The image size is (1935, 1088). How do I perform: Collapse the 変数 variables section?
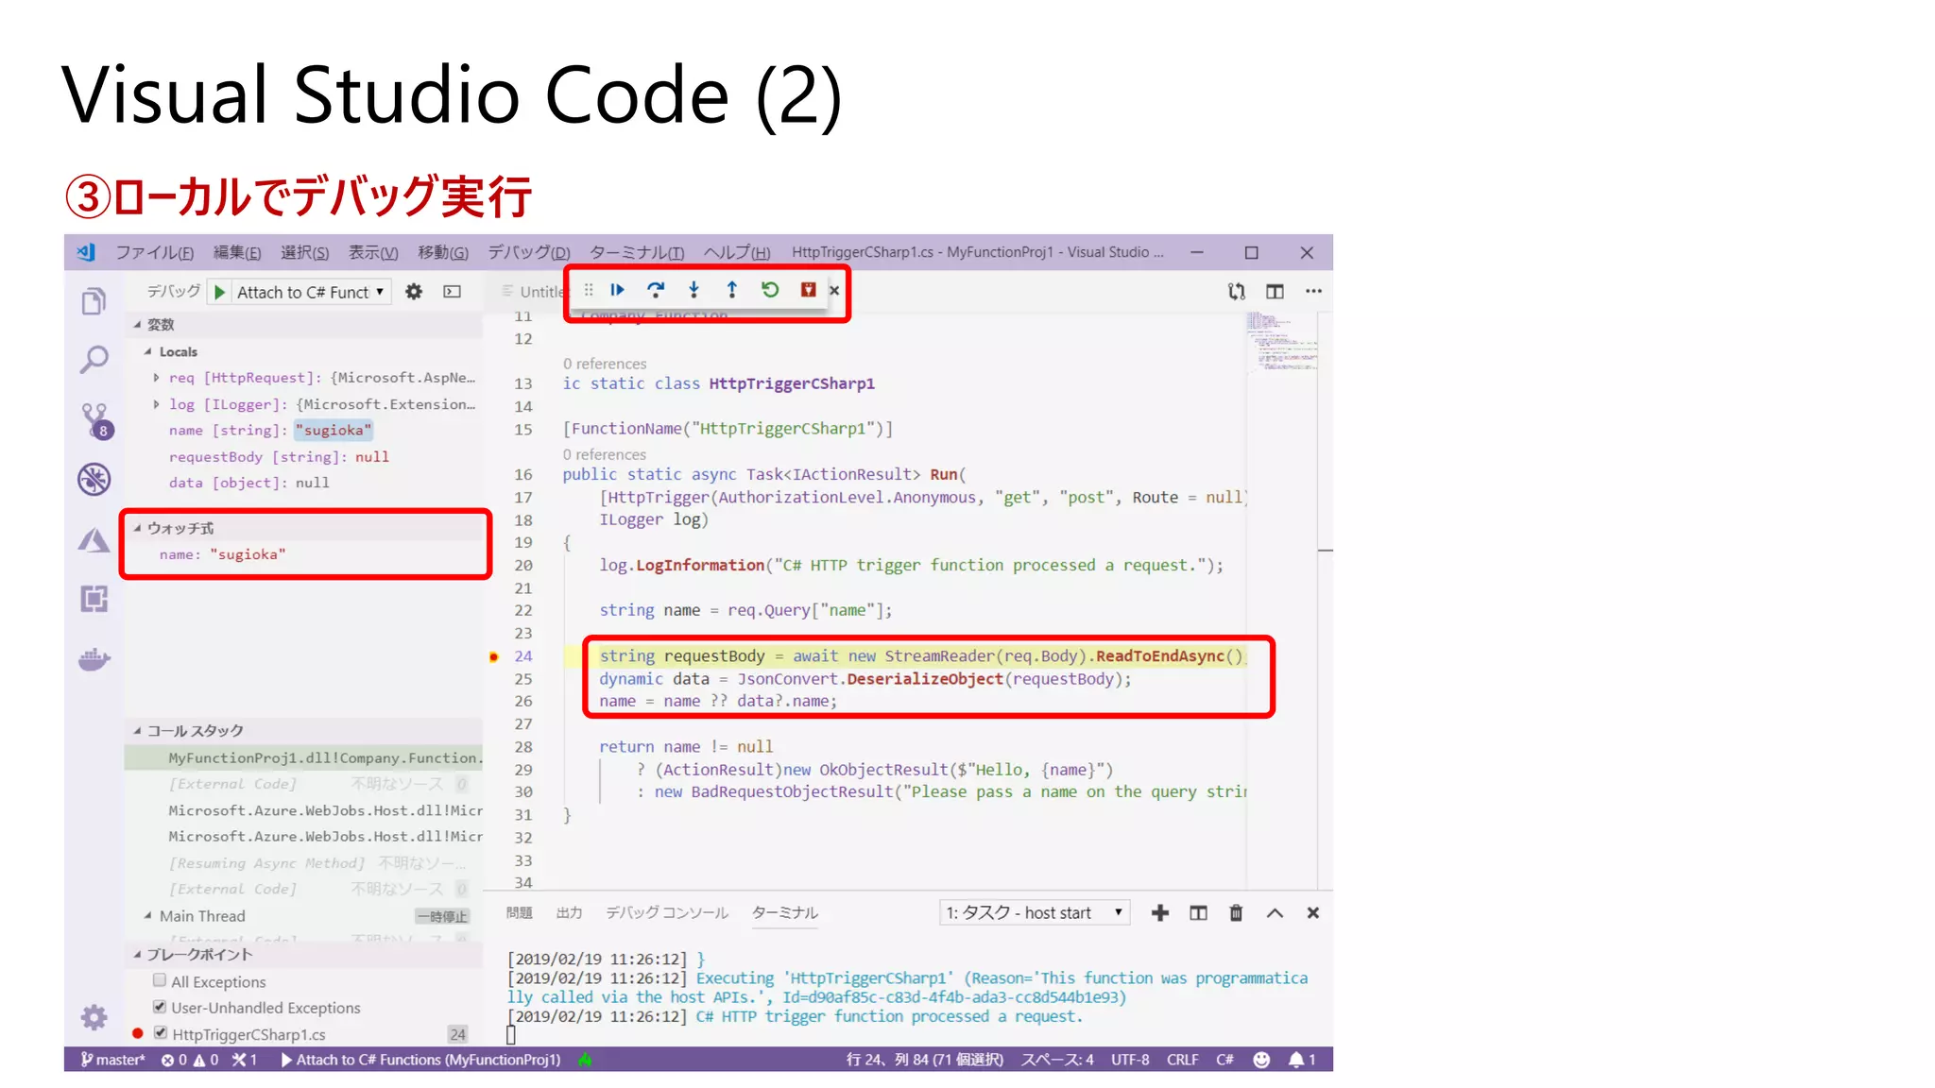point(137,325)
